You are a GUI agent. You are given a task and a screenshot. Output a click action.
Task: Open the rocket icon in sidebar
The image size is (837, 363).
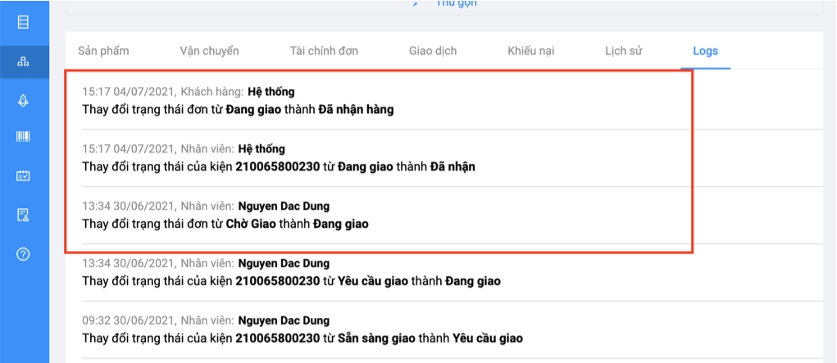click(x=24, y=99)
